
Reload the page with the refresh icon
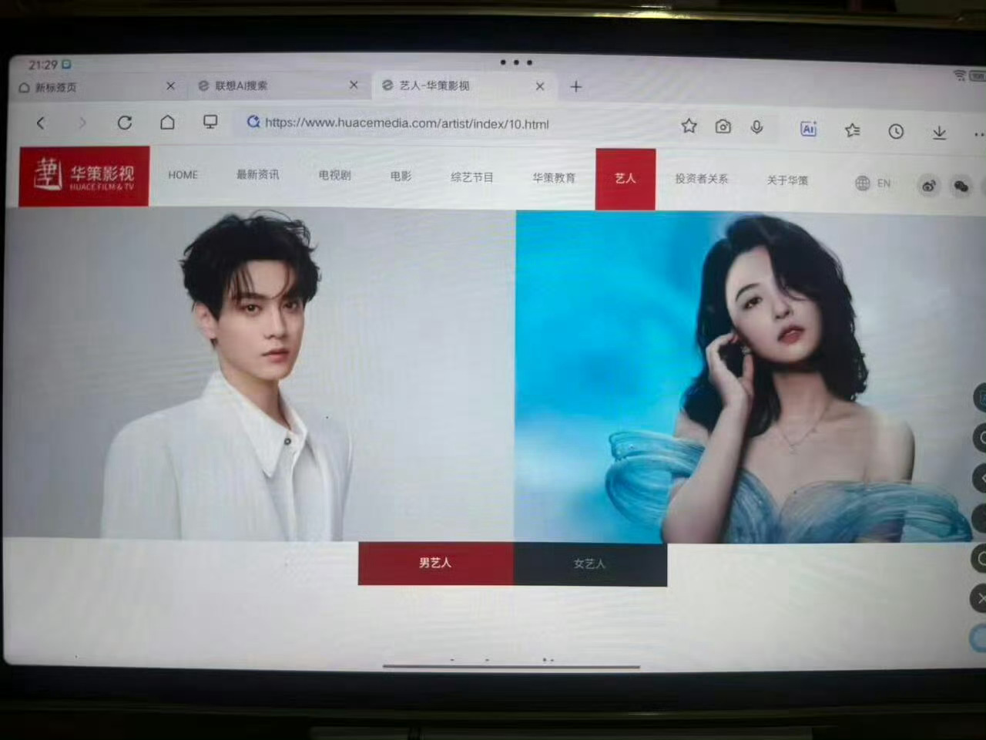(x=124, y=122)
